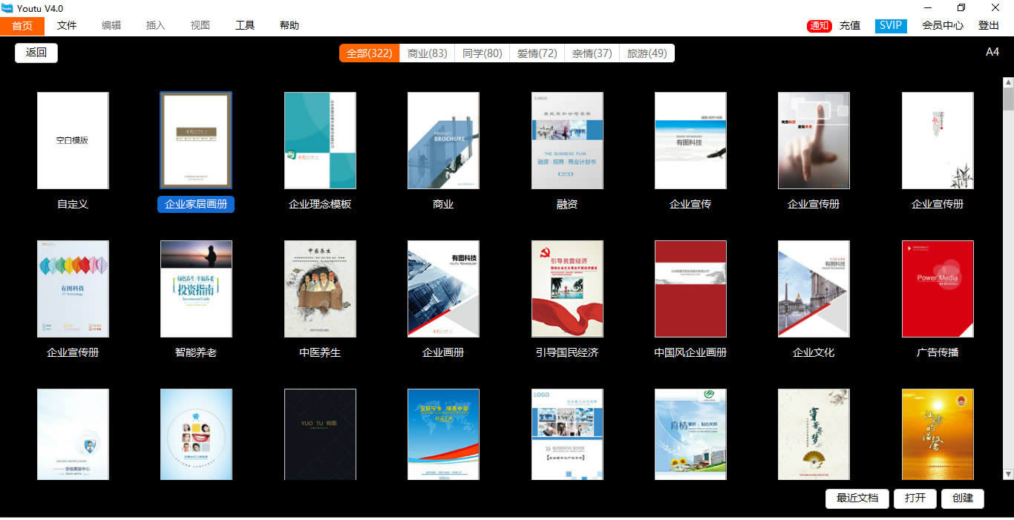
Task: Open 会员中心 member center
Action: [x=943, y=26]
